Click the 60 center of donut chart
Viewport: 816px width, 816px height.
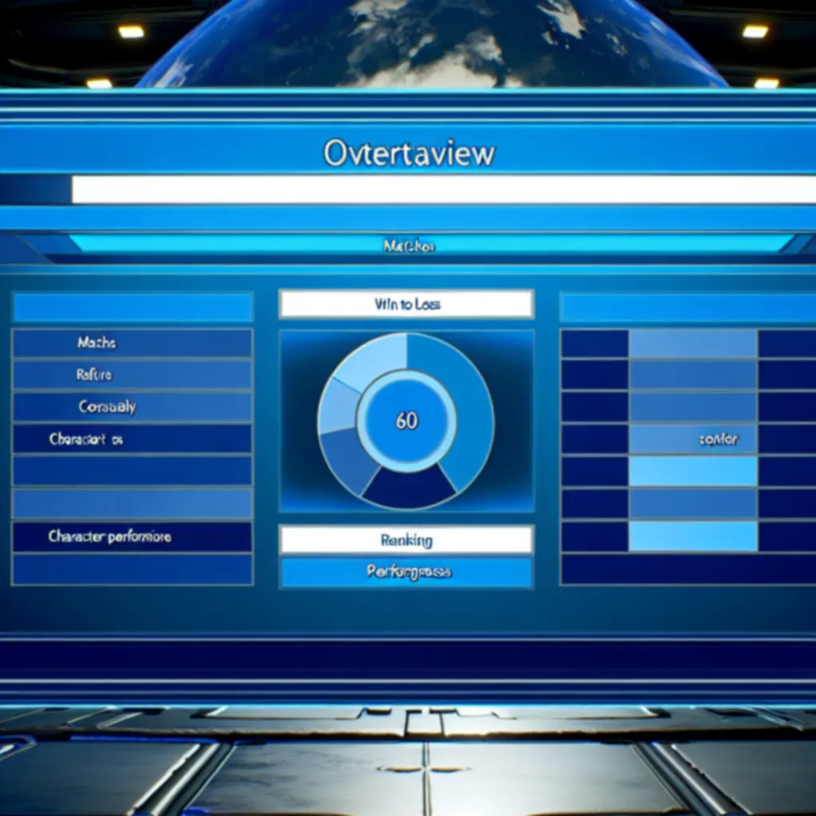406,420
